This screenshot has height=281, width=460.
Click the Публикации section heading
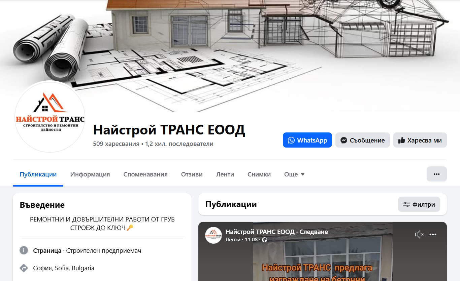click(231, 204)
